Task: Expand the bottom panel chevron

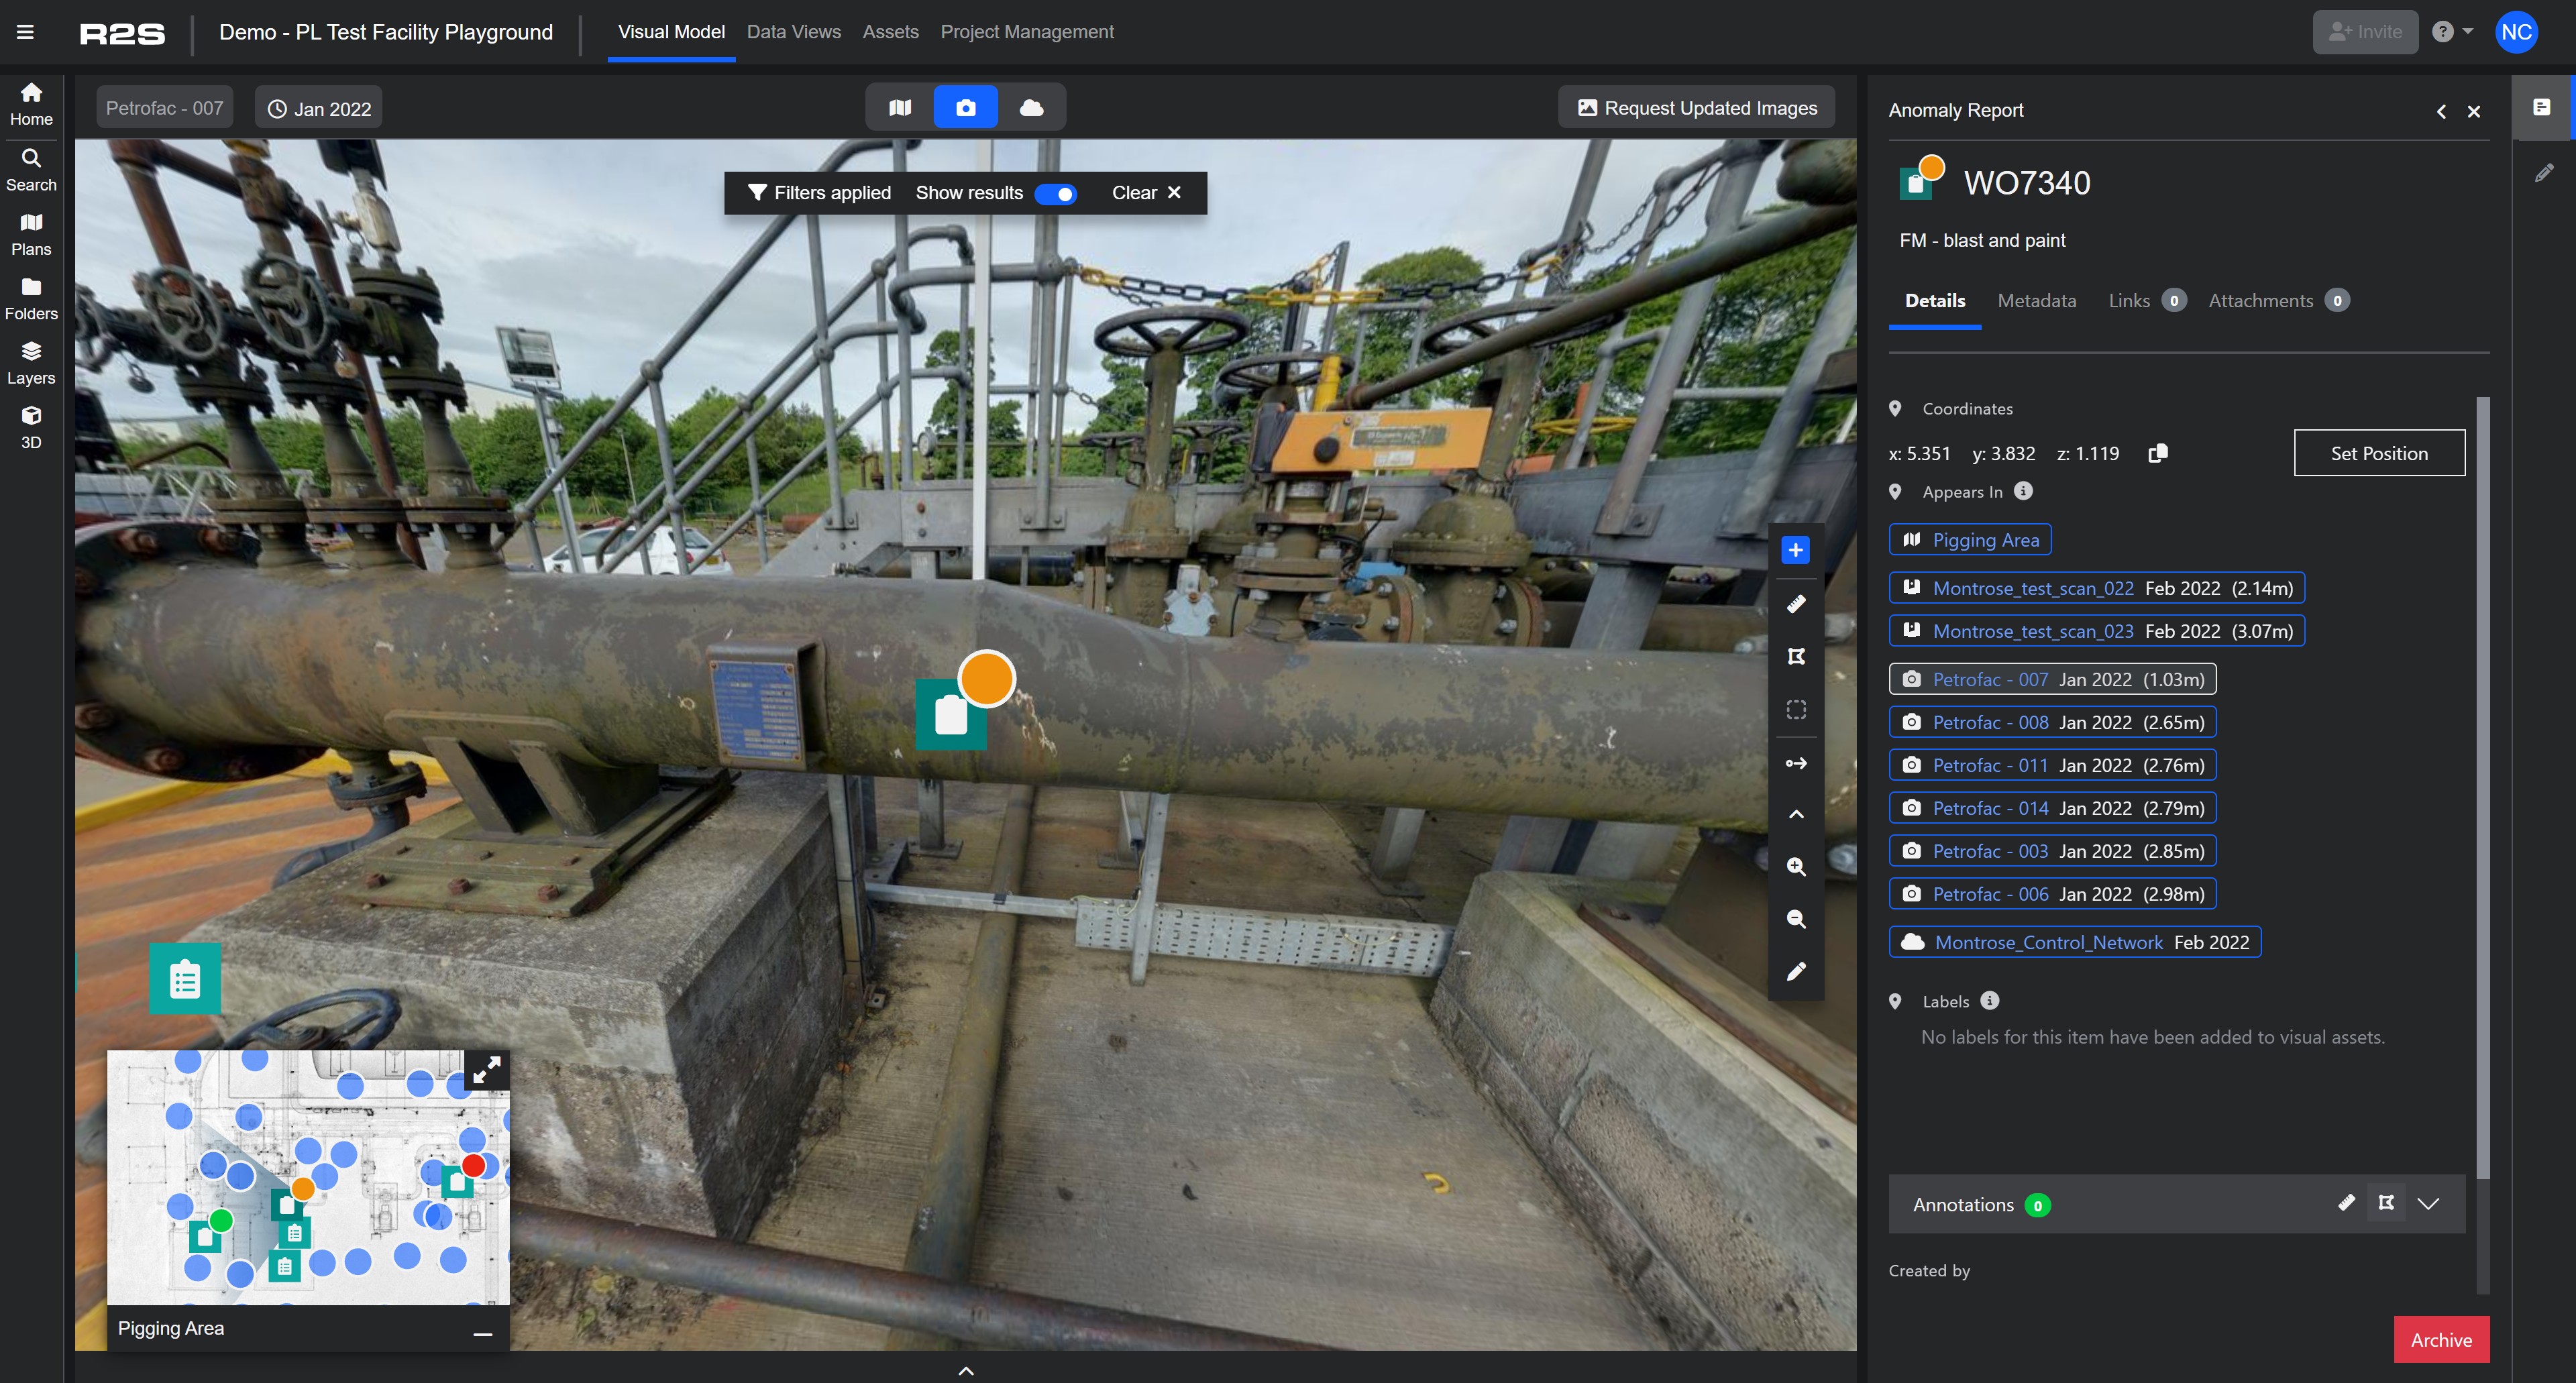Action: pos(965,1371)
